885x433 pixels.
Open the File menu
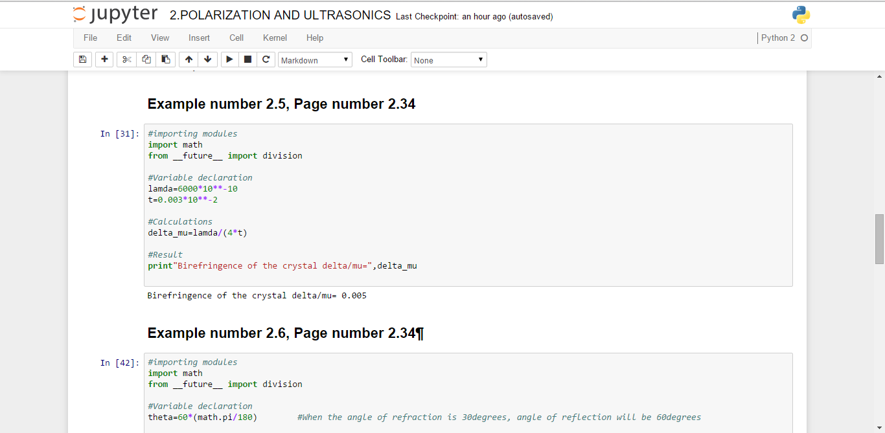[91, 38]
